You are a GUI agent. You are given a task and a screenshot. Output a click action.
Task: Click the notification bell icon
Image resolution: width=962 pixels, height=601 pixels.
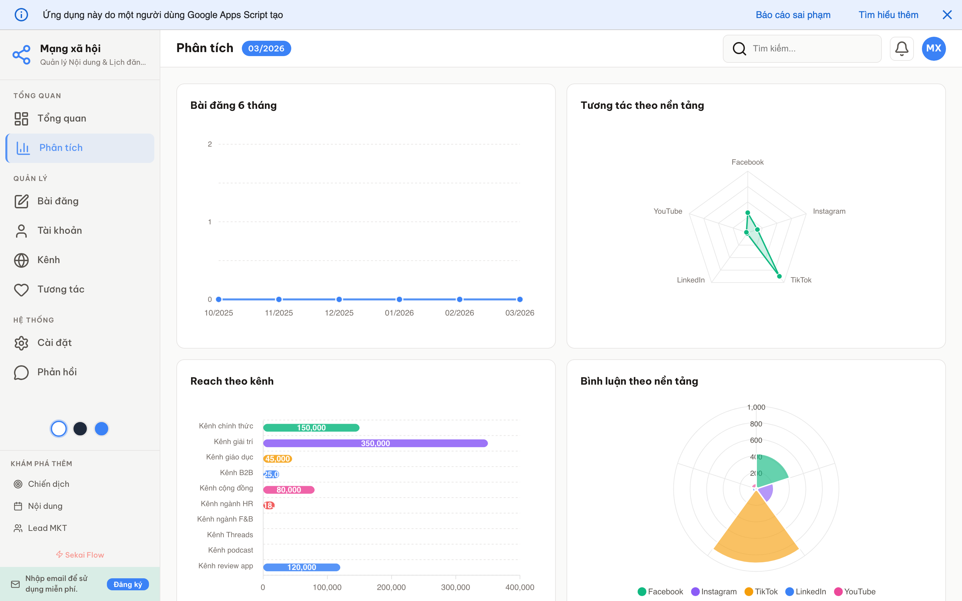coord(901,48)
